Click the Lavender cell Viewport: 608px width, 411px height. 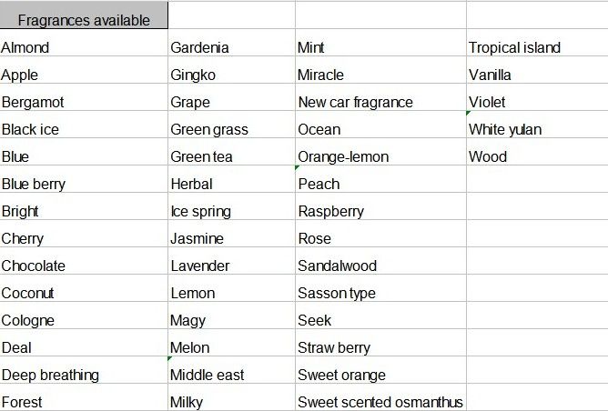[200, 266]
